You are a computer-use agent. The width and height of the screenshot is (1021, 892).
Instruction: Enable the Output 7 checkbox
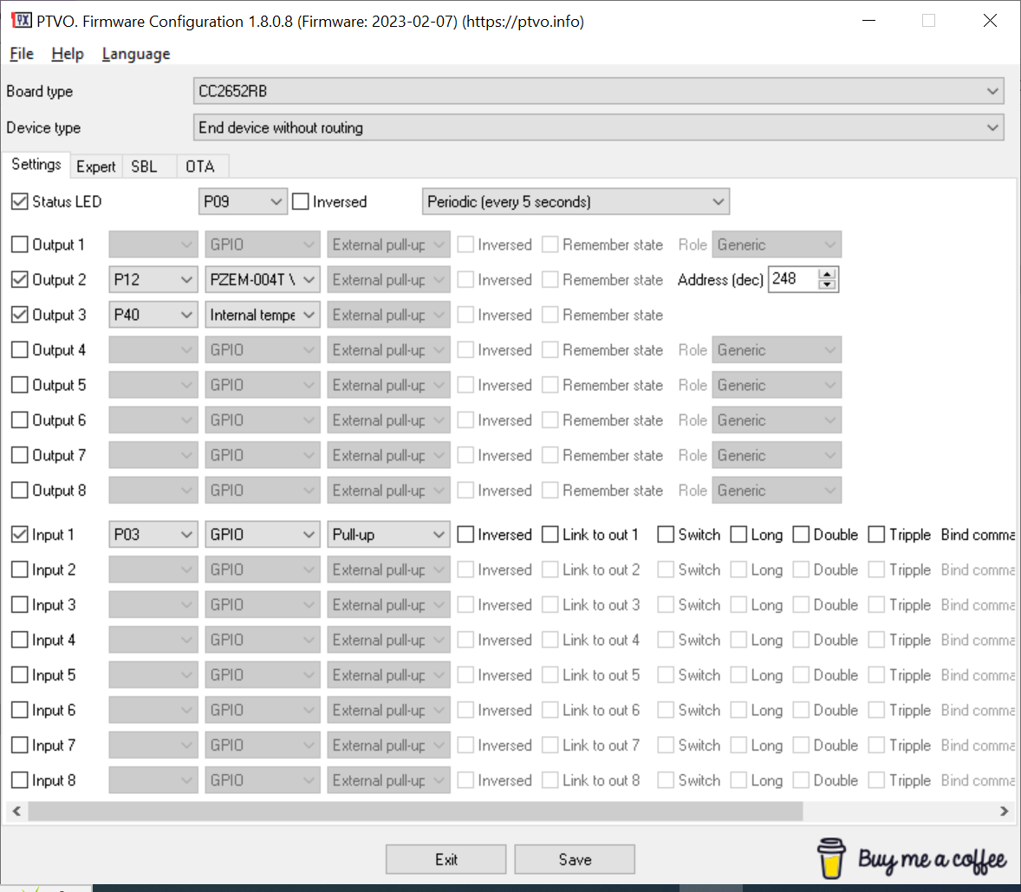coord(20,456)
